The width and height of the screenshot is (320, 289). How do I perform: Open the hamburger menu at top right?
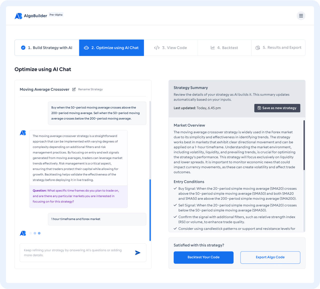pyautogui.click(x=301, y=15)
